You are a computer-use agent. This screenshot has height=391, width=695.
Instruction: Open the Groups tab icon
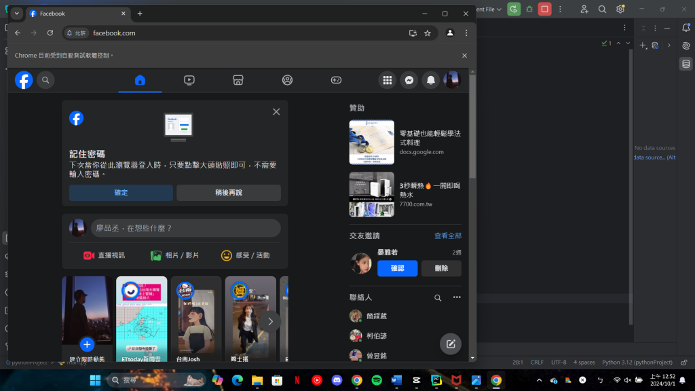pos(287,80)
